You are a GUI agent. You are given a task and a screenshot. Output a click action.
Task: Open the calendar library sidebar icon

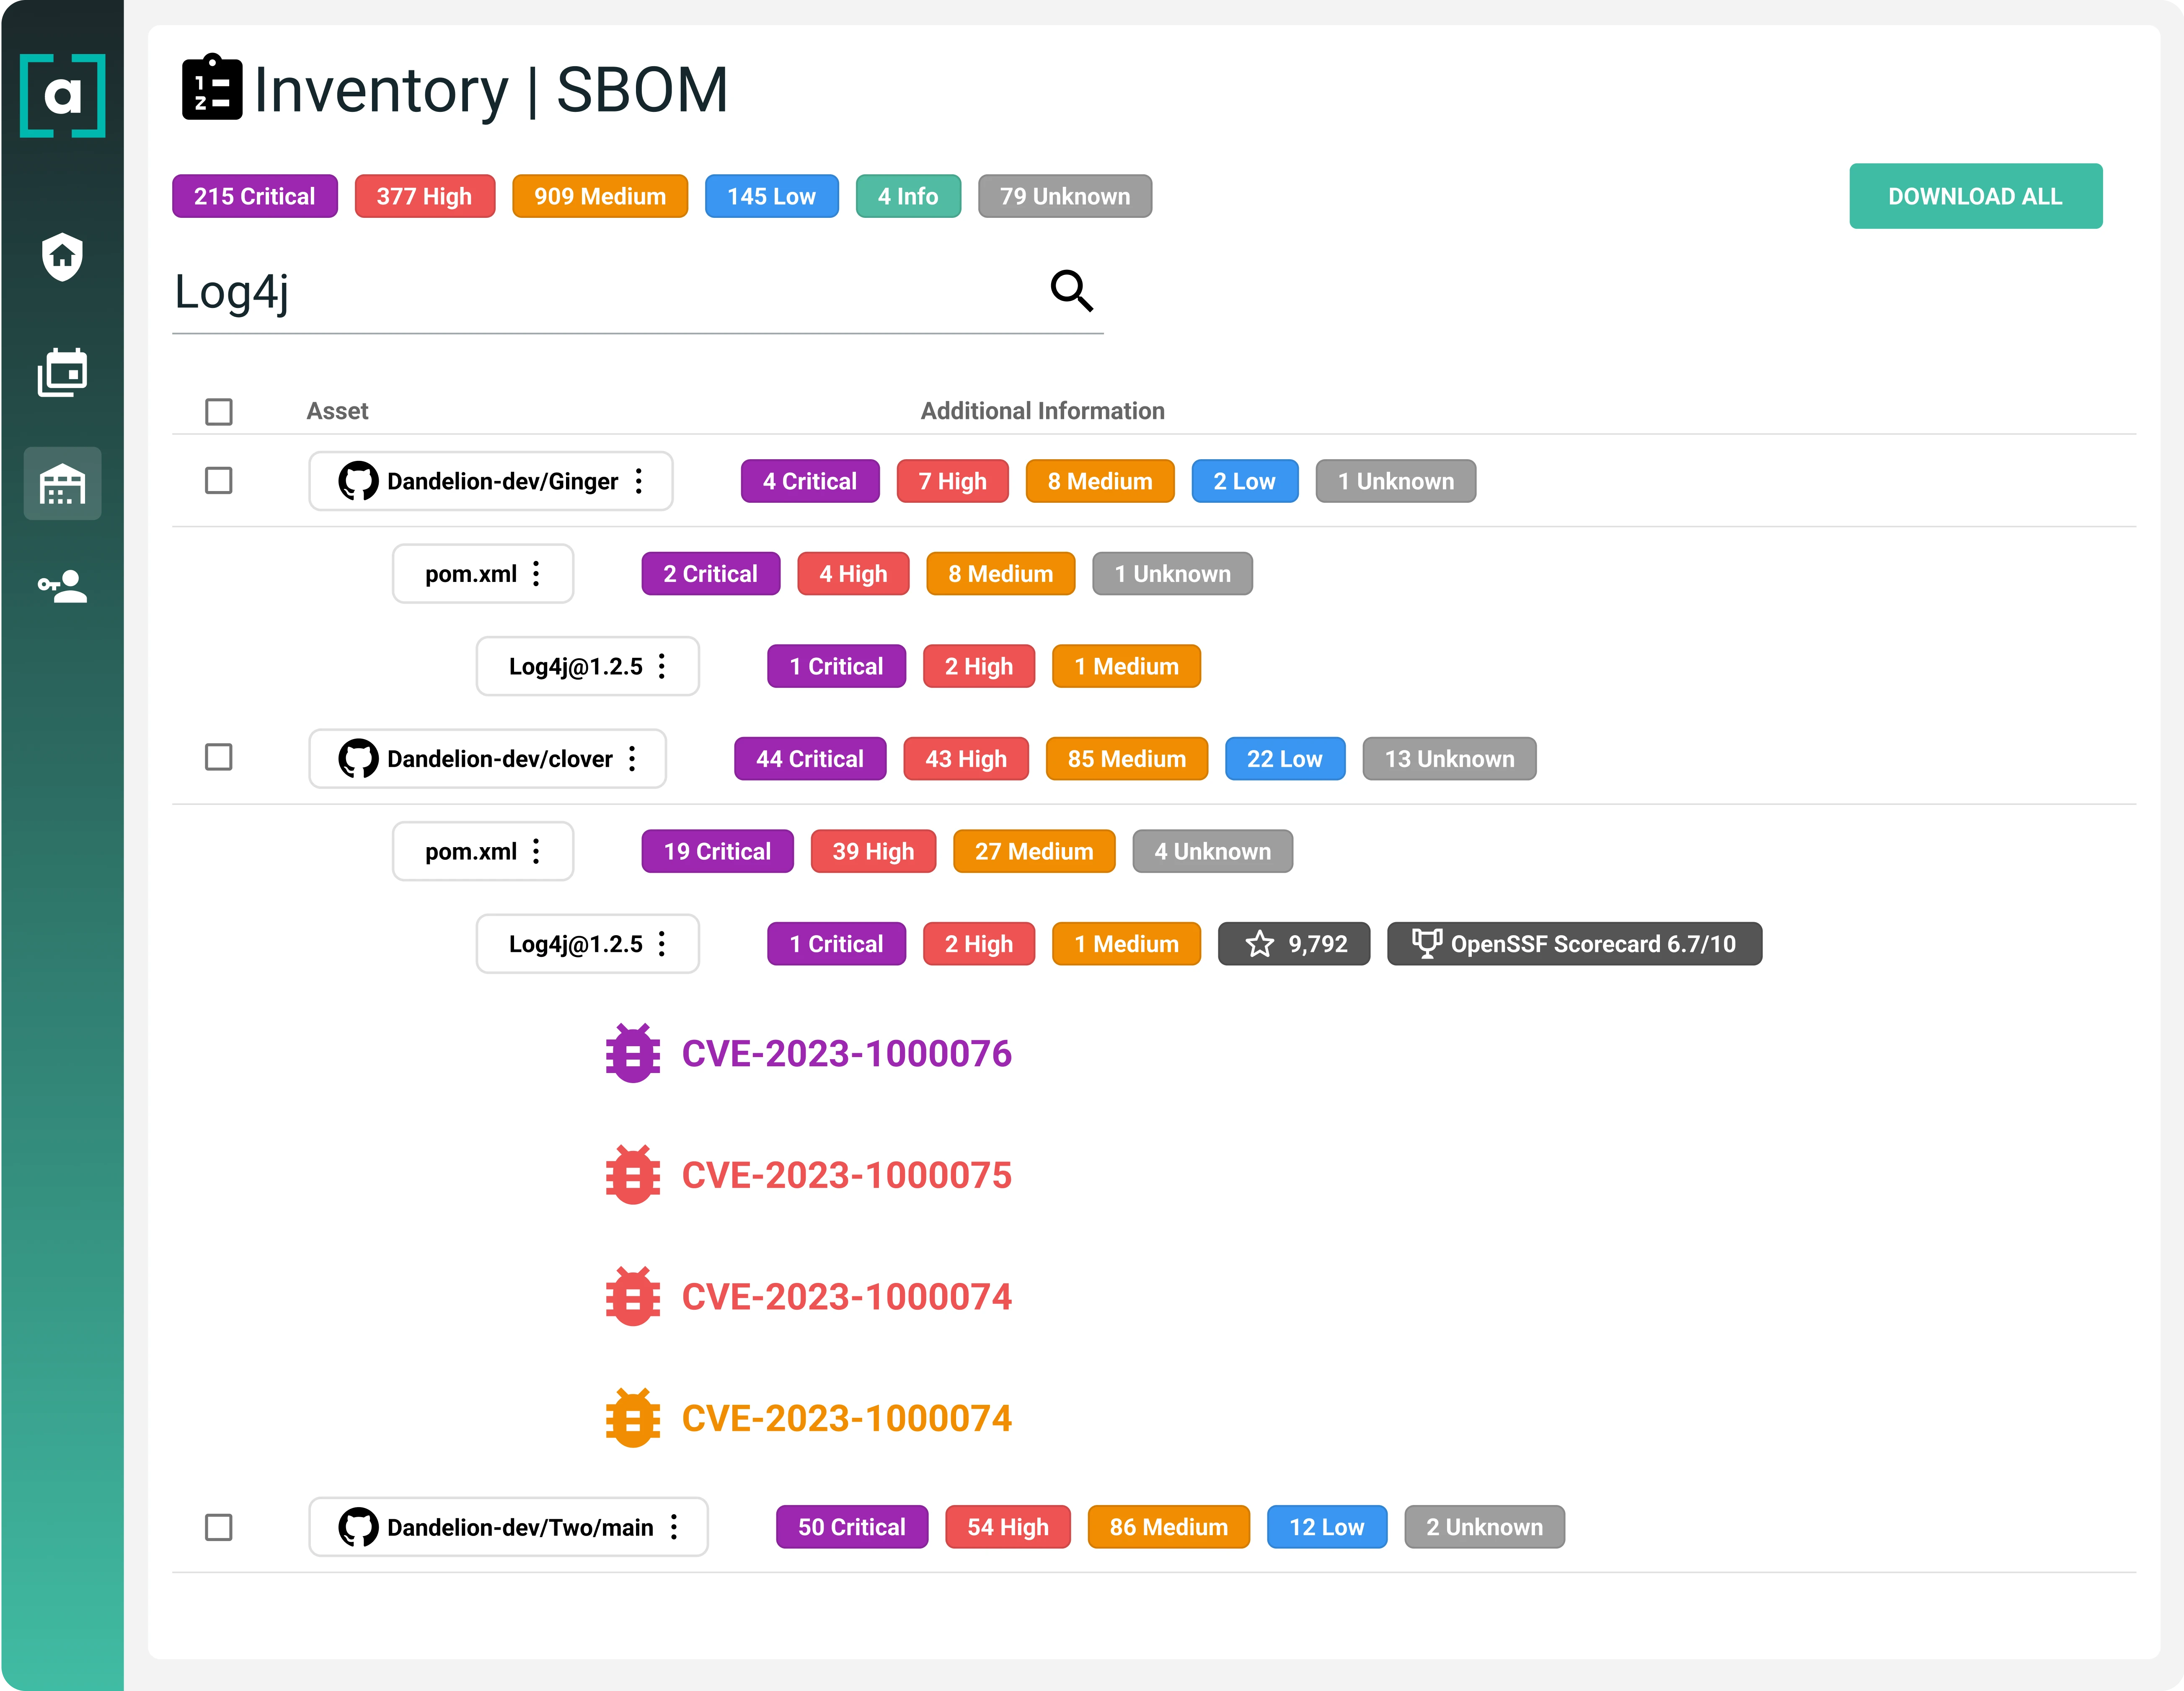point(62,372)
